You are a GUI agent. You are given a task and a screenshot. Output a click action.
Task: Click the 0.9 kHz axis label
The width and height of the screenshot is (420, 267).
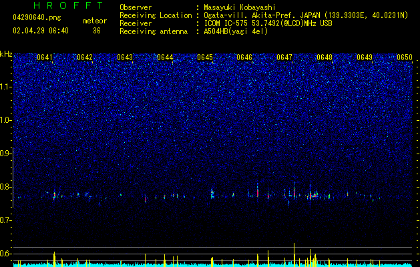coord(6,154)
